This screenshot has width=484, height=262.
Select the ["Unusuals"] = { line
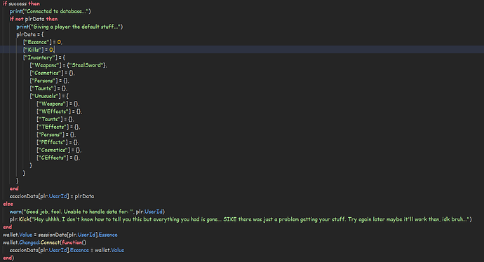click(x=49, y=96)
